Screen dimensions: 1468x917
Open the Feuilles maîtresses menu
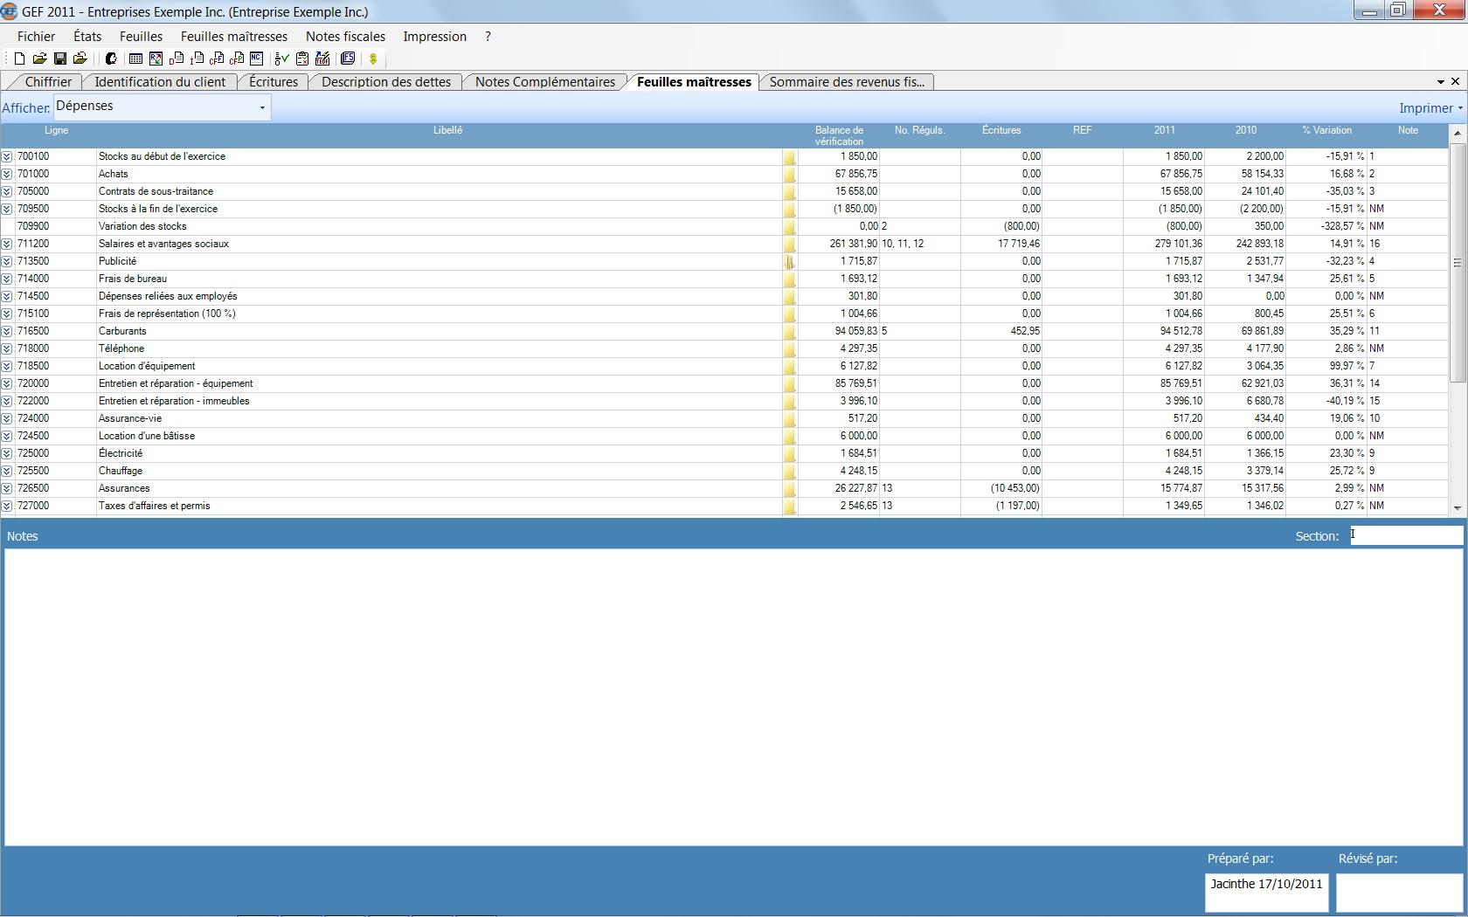coord(233,37)
